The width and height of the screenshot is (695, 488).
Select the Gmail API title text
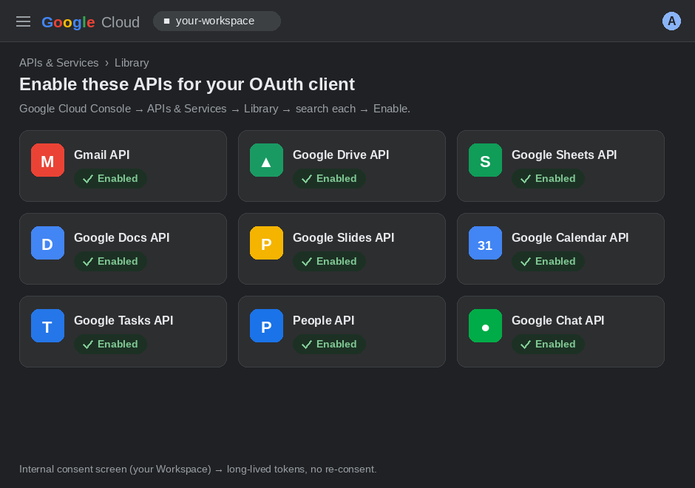point(102,155)
